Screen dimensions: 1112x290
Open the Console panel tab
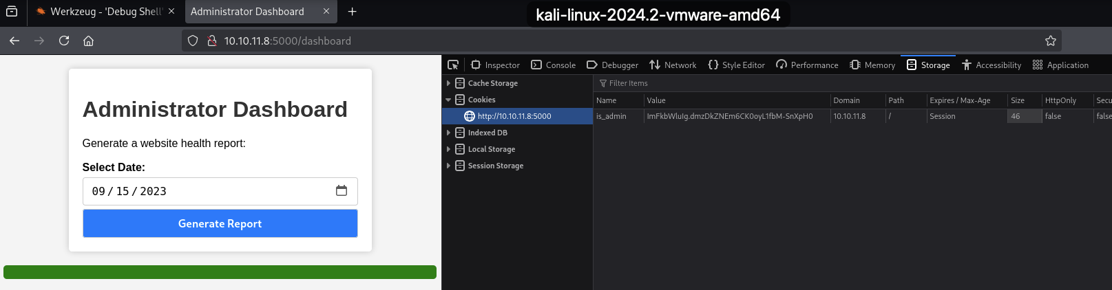[x=554, y=65]
